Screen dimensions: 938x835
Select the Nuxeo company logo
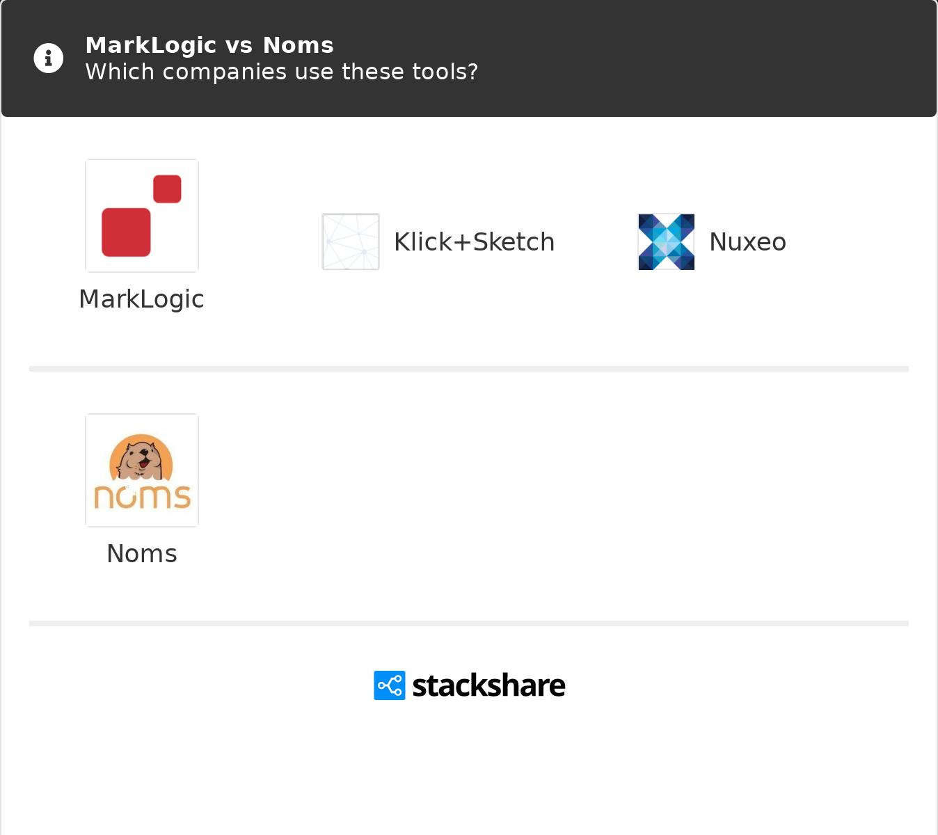pyautogui.click(x=666, y=241)
